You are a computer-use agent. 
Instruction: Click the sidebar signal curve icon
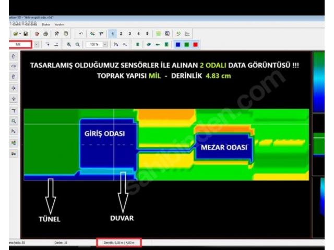tap(14, 131)
